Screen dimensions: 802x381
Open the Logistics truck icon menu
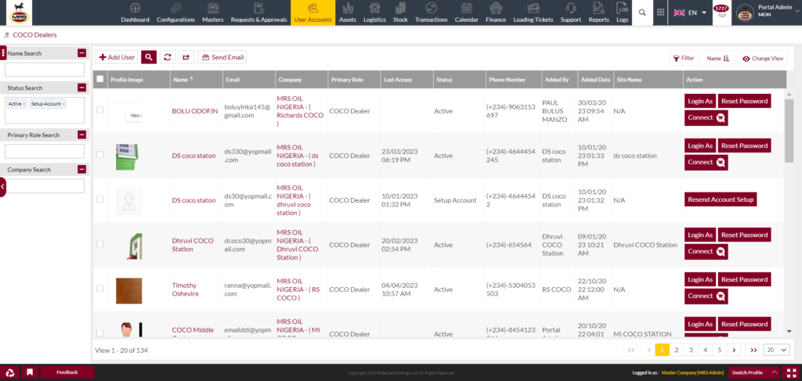tap(374, 13)
